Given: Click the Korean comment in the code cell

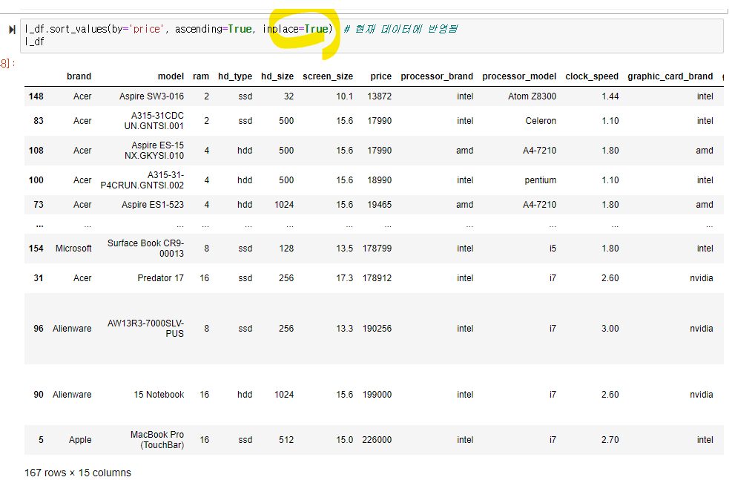Looking at the screenshot, I should pyautogui.click(x=401, y=29).
